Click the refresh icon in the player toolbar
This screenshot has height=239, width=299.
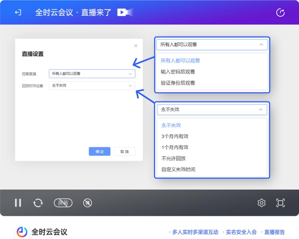pos(38,203)
